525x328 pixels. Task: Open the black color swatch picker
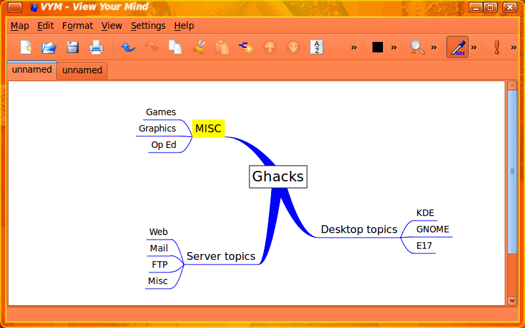pyautogui.click(x=377, y=47)
